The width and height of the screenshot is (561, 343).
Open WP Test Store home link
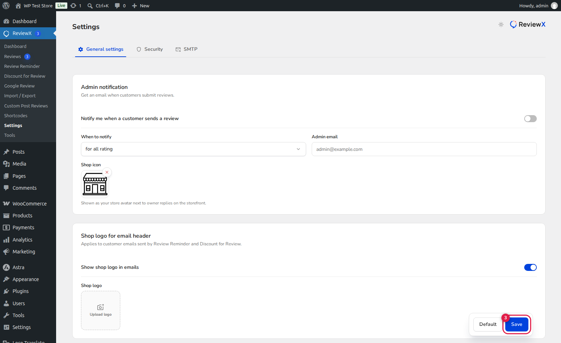(34, 6)
